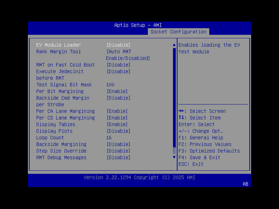
Task: Disable Per CS Lane Margining
Action: pyautogui.click(x=117, y=118)
